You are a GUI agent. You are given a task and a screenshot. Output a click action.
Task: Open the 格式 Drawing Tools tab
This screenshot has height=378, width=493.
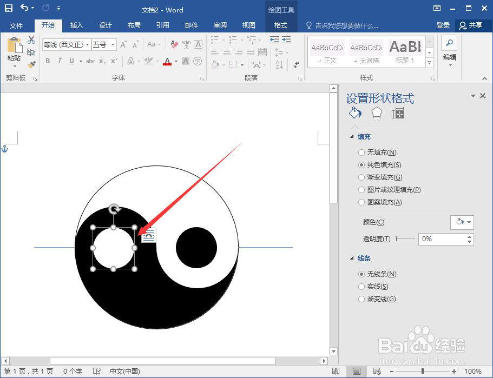pyautogui.click(x=281, y=25)
